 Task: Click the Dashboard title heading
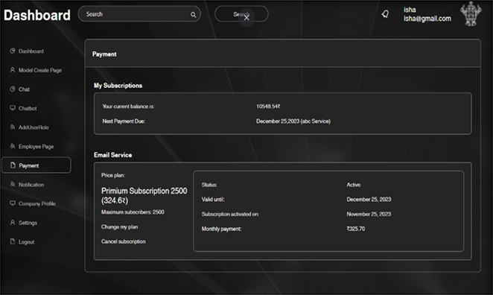tap(37, 15)
